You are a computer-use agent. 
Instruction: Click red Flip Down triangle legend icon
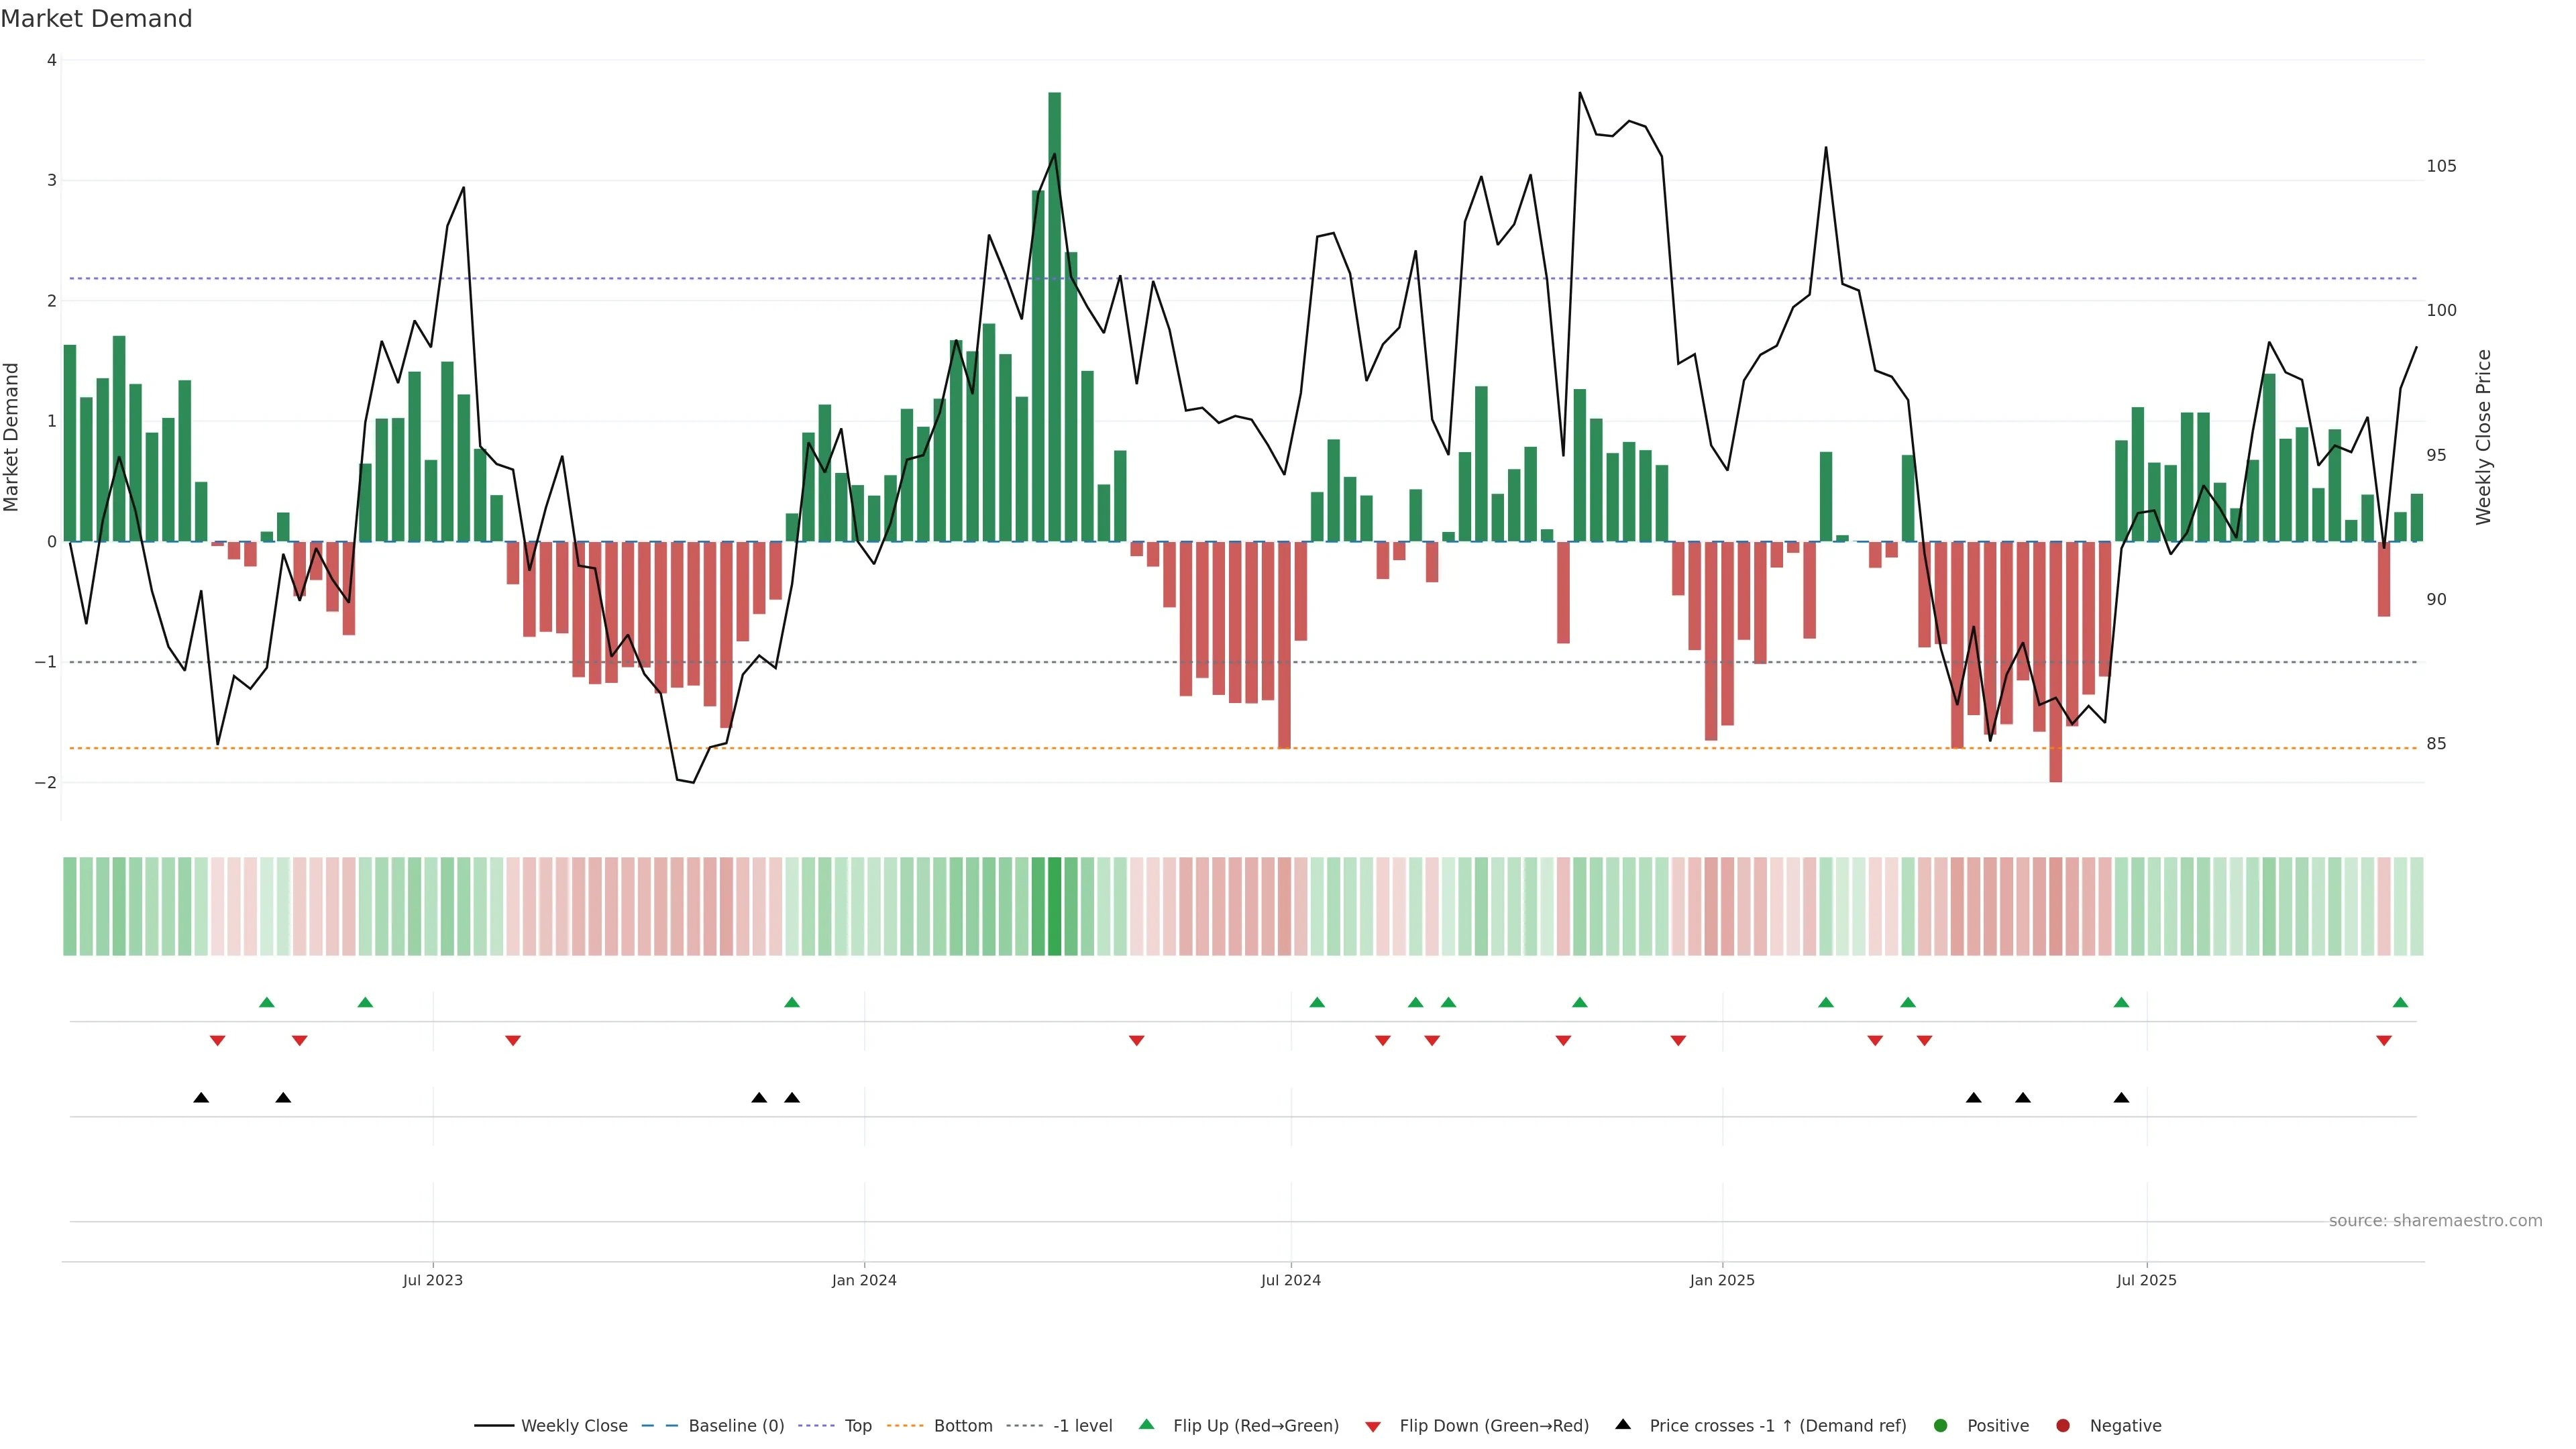click(1373, 1426)
